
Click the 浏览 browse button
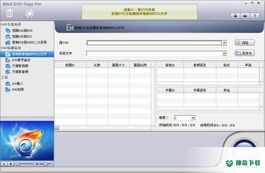[245, 43]
